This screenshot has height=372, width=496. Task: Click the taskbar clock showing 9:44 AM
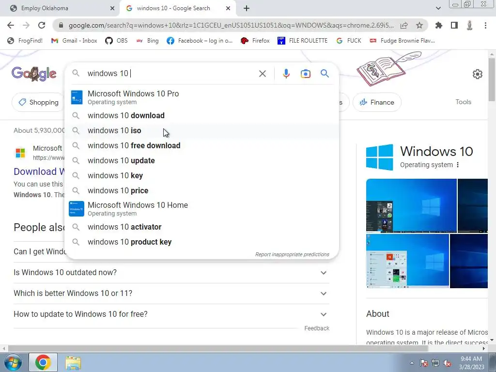471,363
